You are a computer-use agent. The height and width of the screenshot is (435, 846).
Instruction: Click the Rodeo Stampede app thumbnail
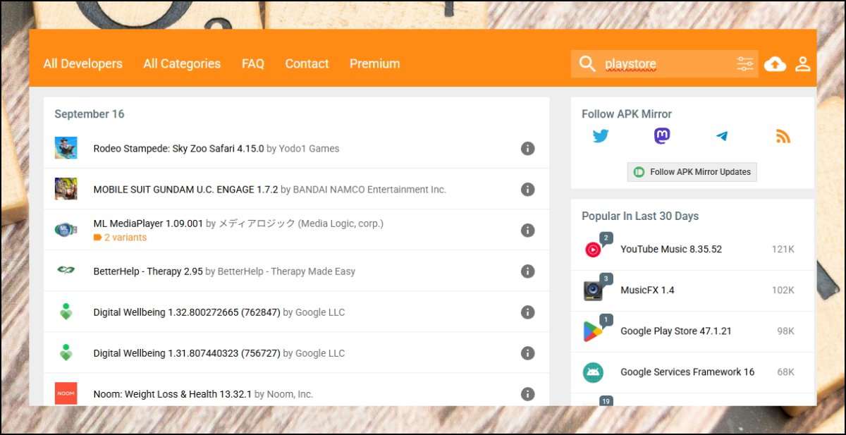point(66,148)
